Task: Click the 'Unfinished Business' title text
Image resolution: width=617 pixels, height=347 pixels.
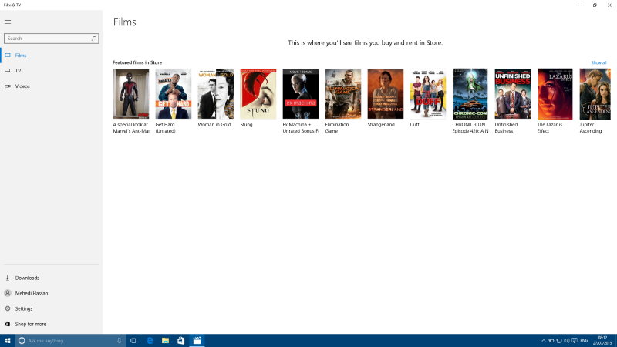Action: click(507, 128)
